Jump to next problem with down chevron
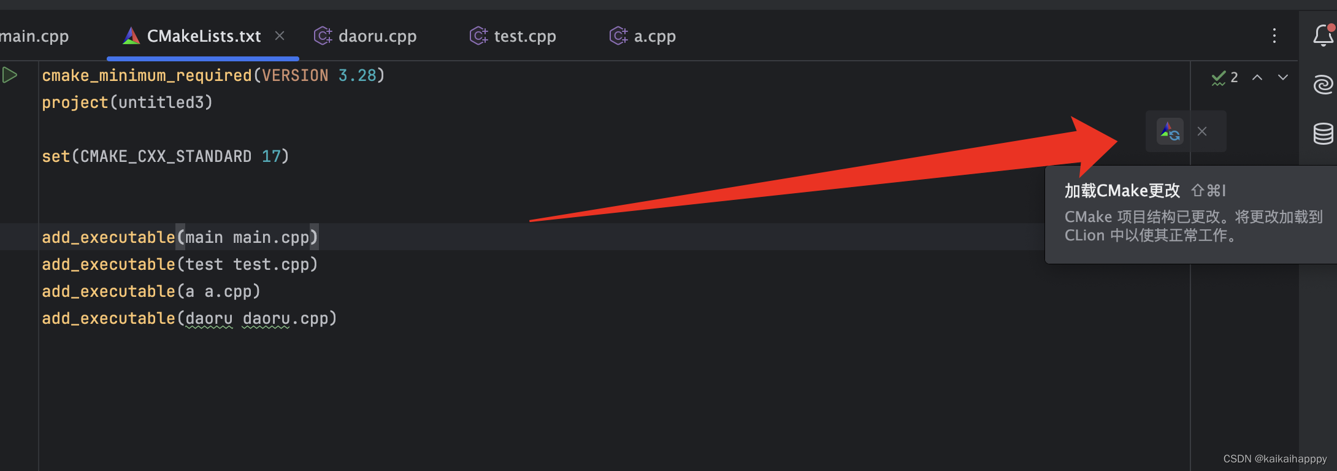Image resolution: width=1337 pixels, height=471 pixels. tap(1282, 77)
